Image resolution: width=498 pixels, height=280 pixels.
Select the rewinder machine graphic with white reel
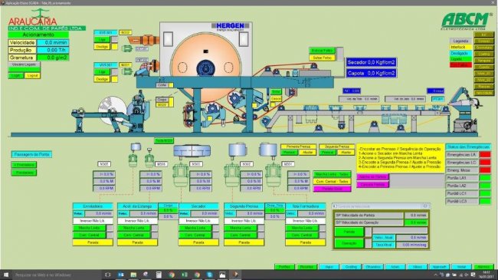111,112
